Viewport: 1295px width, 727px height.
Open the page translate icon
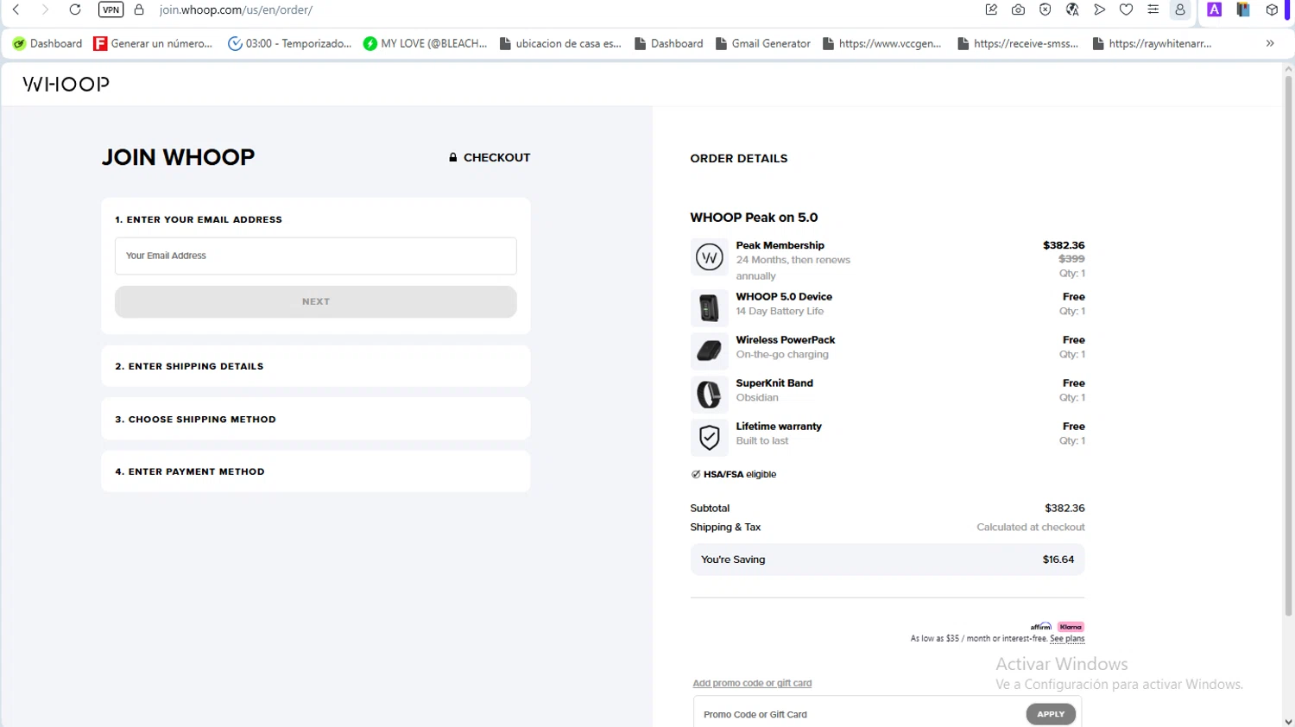pos(1072,10)
